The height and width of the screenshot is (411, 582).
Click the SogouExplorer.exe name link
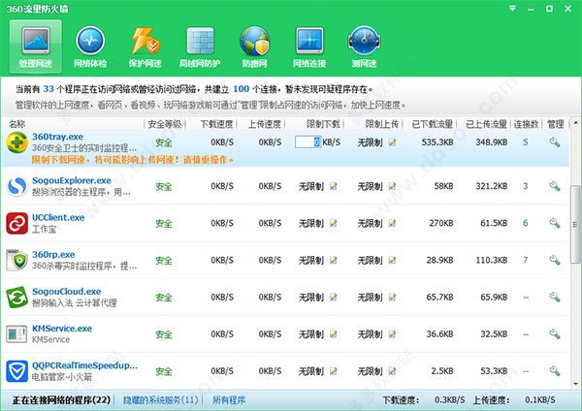(72, 180)
